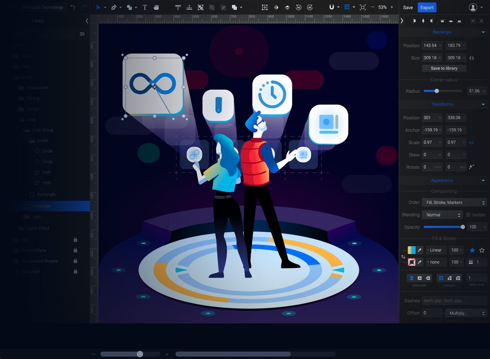Click the rectangle Position X field
490x359 pixels.
click(x=430, y=46)
